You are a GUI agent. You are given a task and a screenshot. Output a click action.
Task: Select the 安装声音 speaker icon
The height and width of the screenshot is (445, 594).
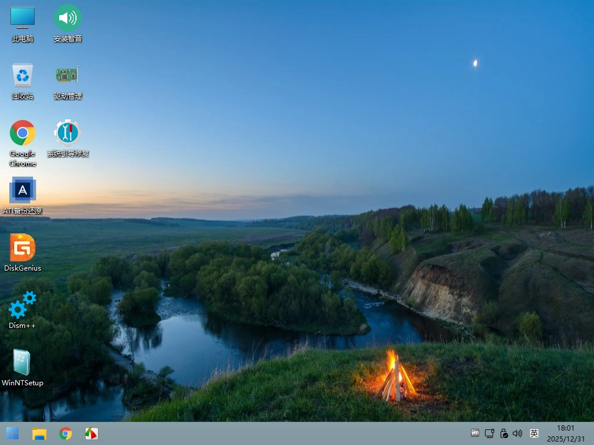pyautogui.click(x=68, y=18)
